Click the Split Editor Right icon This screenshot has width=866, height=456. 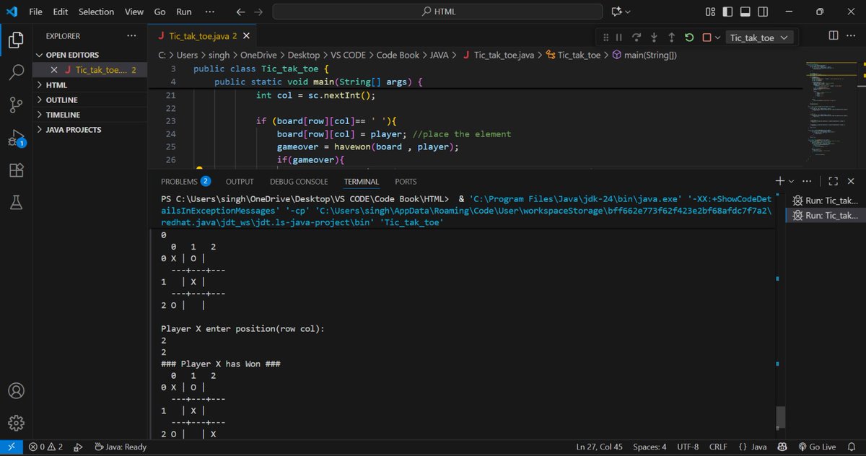(x=834, y=35)
